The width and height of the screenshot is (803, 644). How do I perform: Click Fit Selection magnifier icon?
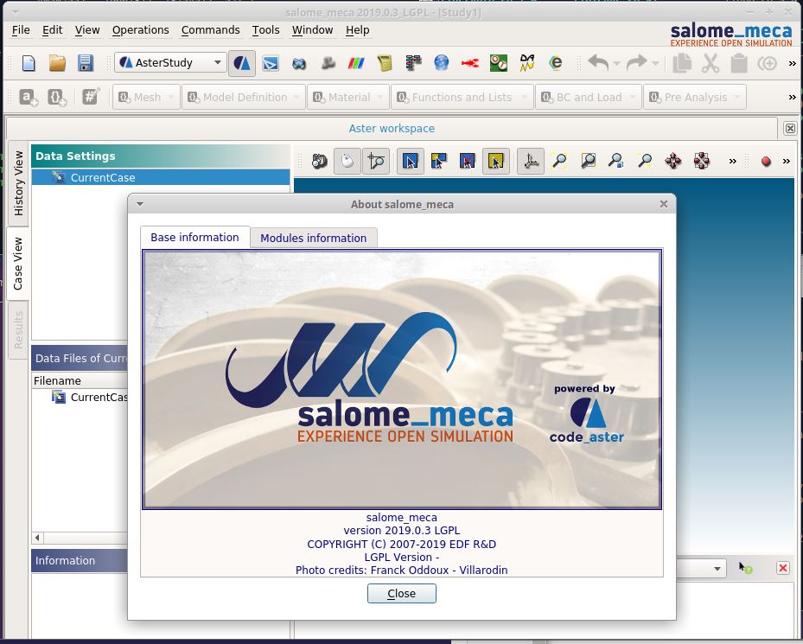(616, 162)
